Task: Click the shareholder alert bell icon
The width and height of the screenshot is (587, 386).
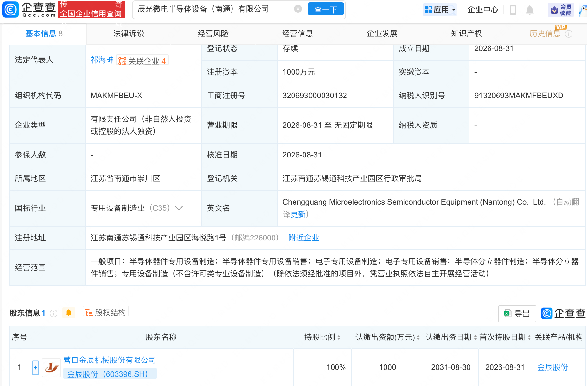Action: tap(68, 313)
